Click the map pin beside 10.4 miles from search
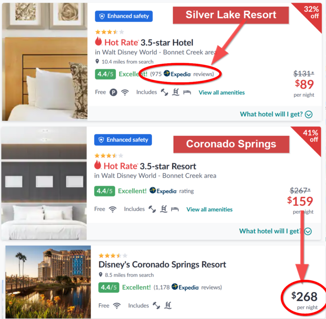The height and width of the screenshot is (319, 326). 97,61
